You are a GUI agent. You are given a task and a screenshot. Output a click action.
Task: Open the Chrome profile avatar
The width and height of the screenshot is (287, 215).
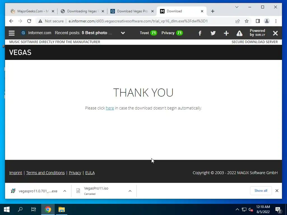coord(267,21)
